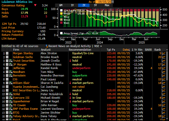Viewport: 169px width, 121px height.
Task: Open report icon beside Truist Securities
Action: click(11, 61)
